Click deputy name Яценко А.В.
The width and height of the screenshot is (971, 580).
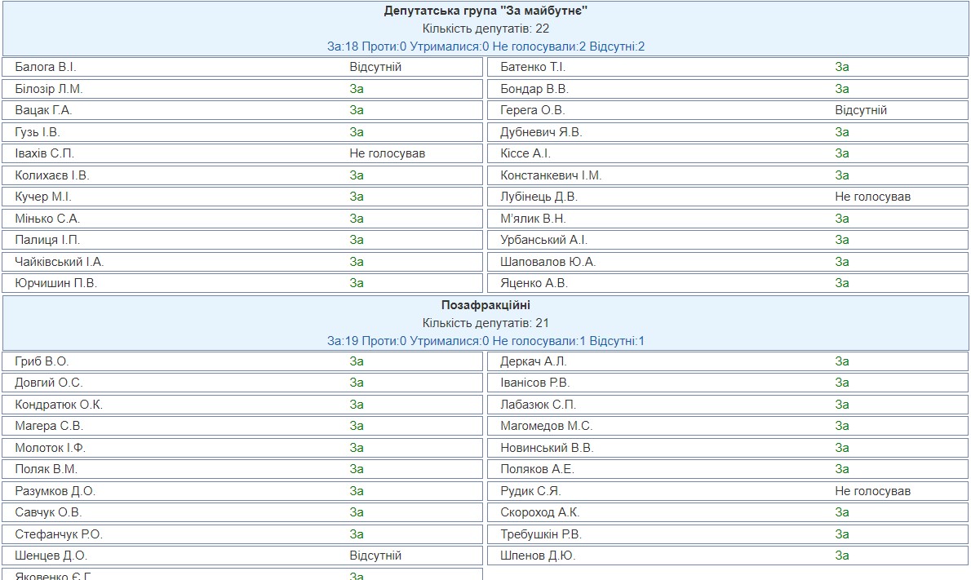pyautogui.click(x=534, y=283)
